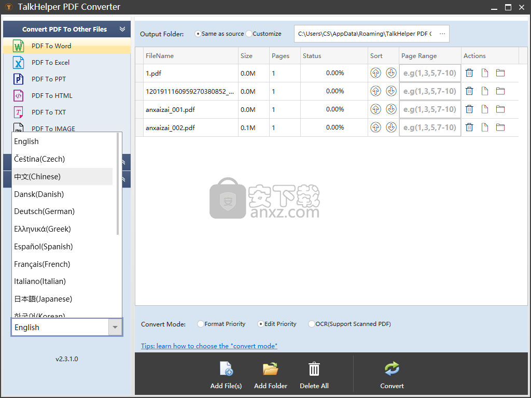This screenshot has width=531, height=398.
Task: Open the 1.pdf file document icon
Action: 485,73
